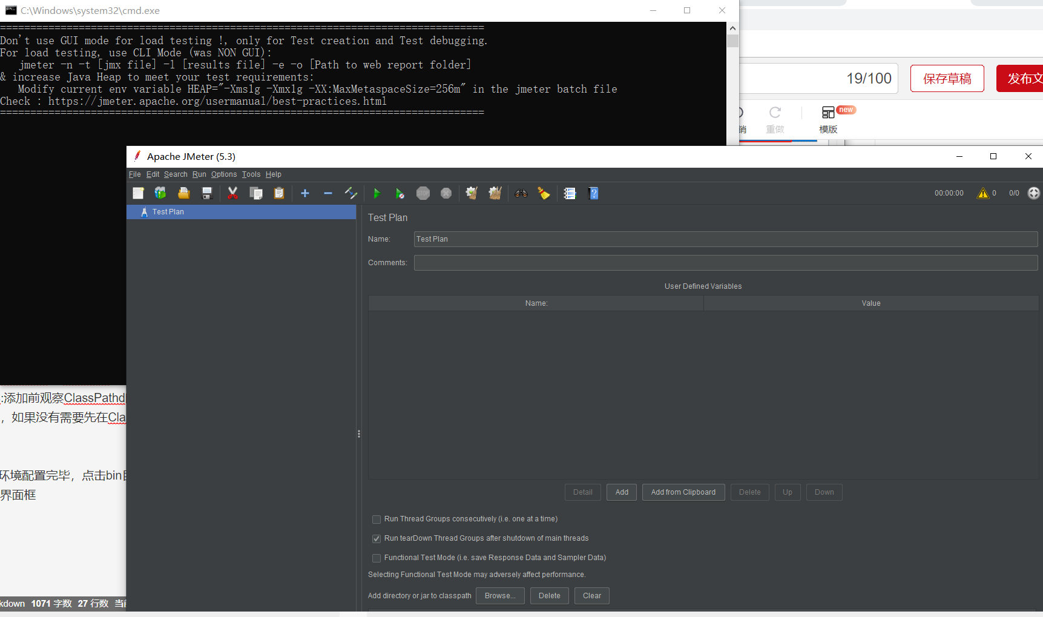
Task: Click the Comments input field
Action: (726, 263)
